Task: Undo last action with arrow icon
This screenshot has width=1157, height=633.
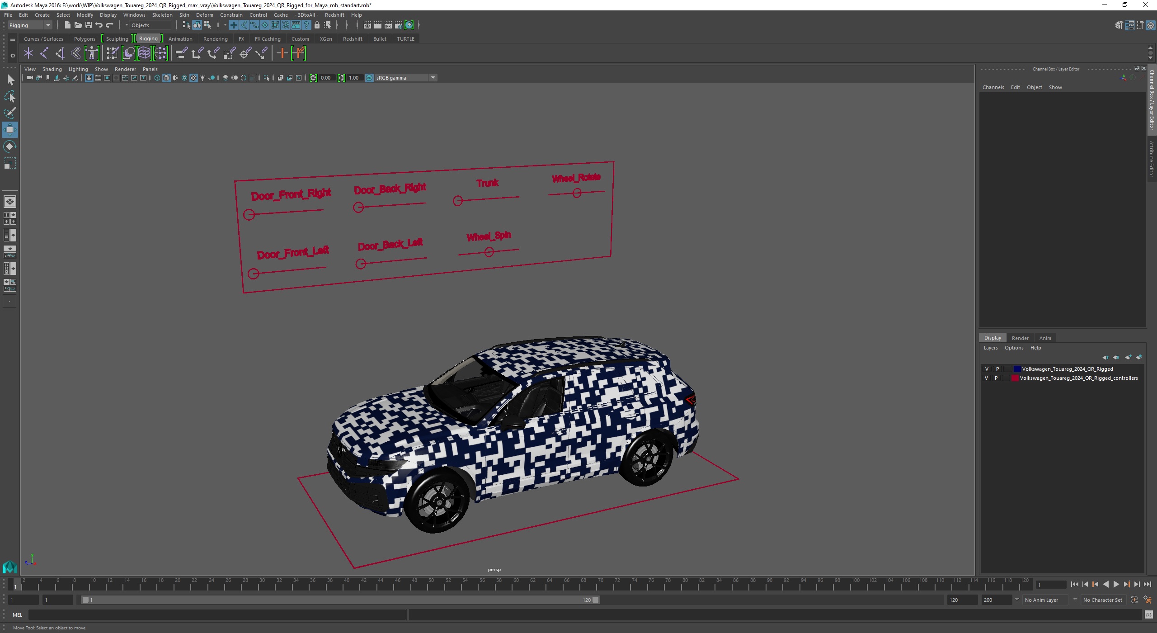Action: pyautogui.click(x=99, y=25)
